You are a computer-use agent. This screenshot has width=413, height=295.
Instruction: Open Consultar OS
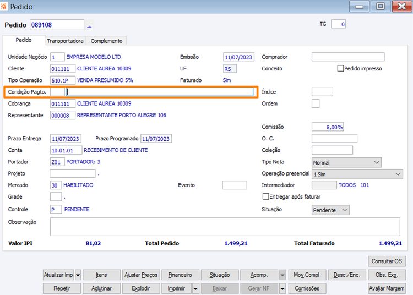click(x=387, y=261)
